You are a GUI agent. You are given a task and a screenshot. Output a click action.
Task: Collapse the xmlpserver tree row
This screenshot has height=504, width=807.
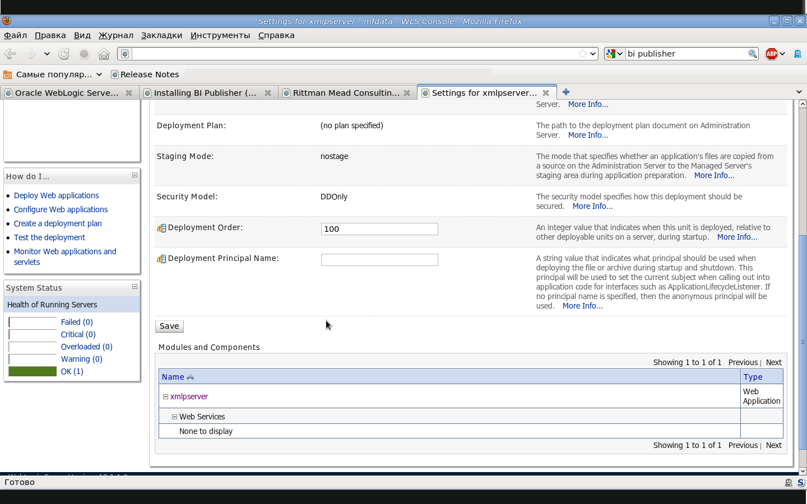click(x=165, y=396)
